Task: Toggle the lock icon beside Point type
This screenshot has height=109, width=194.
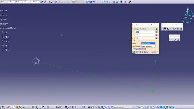Action: point(157,29)
